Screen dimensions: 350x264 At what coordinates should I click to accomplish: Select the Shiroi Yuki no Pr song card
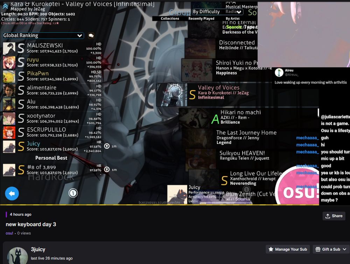tap(226, 70)
